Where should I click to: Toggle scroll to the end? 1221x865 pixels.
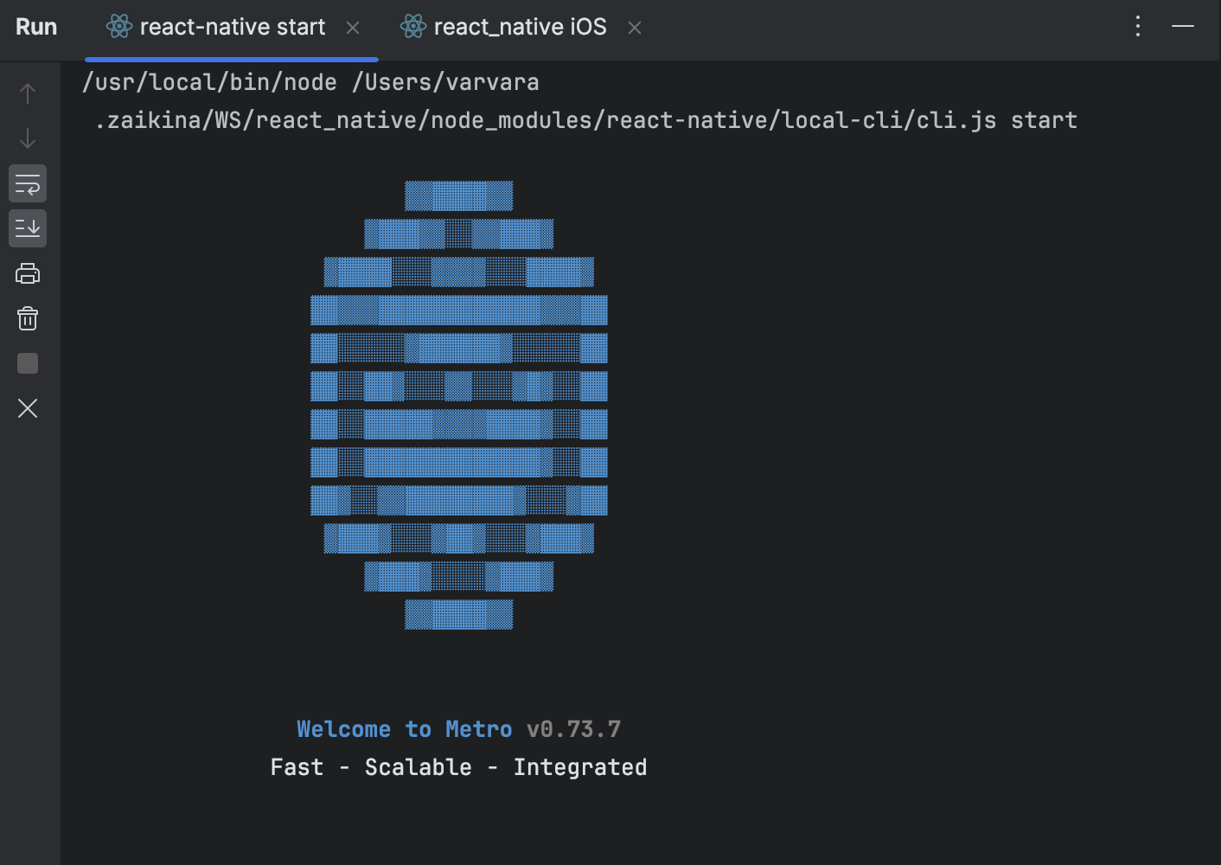pos(27,228)
